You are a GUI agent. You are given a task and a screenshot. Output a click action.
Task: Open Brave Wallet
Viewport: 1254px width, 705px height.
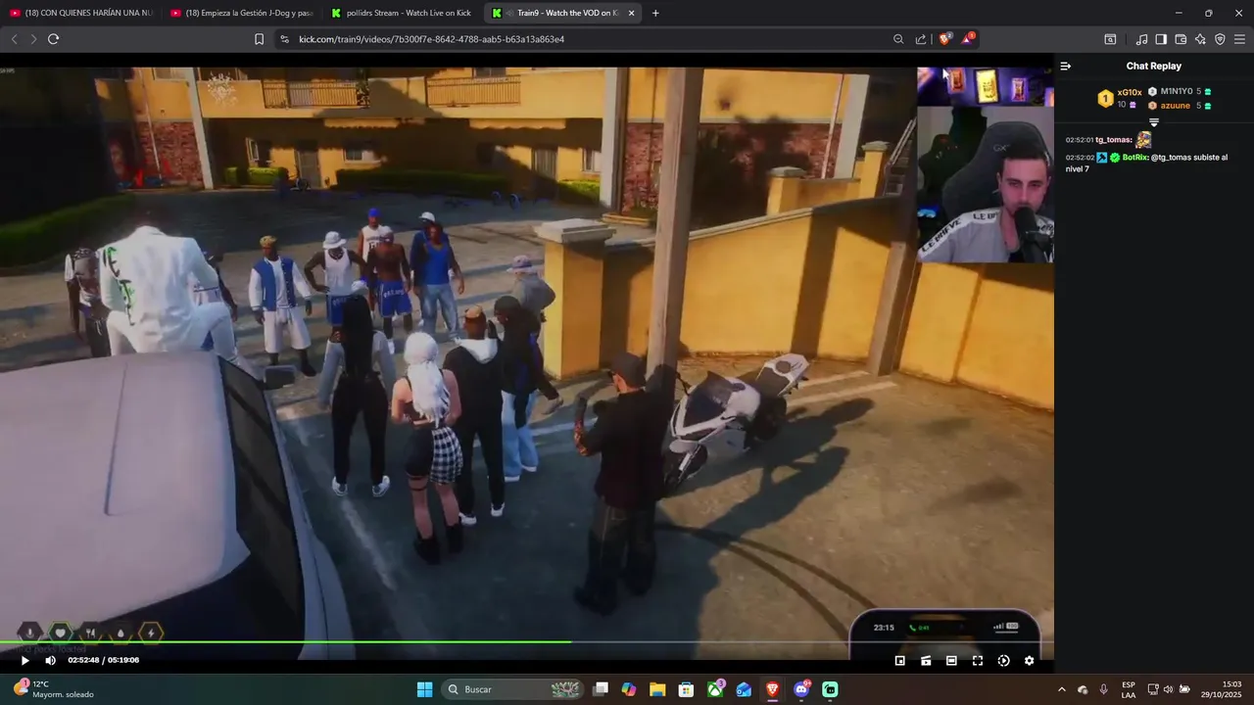pyautogui.click(x=1181, y=39)
